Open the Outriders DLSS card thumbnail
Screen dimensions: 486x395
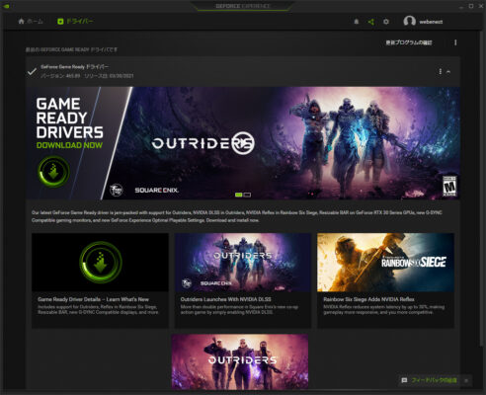(x=243, y=263)
